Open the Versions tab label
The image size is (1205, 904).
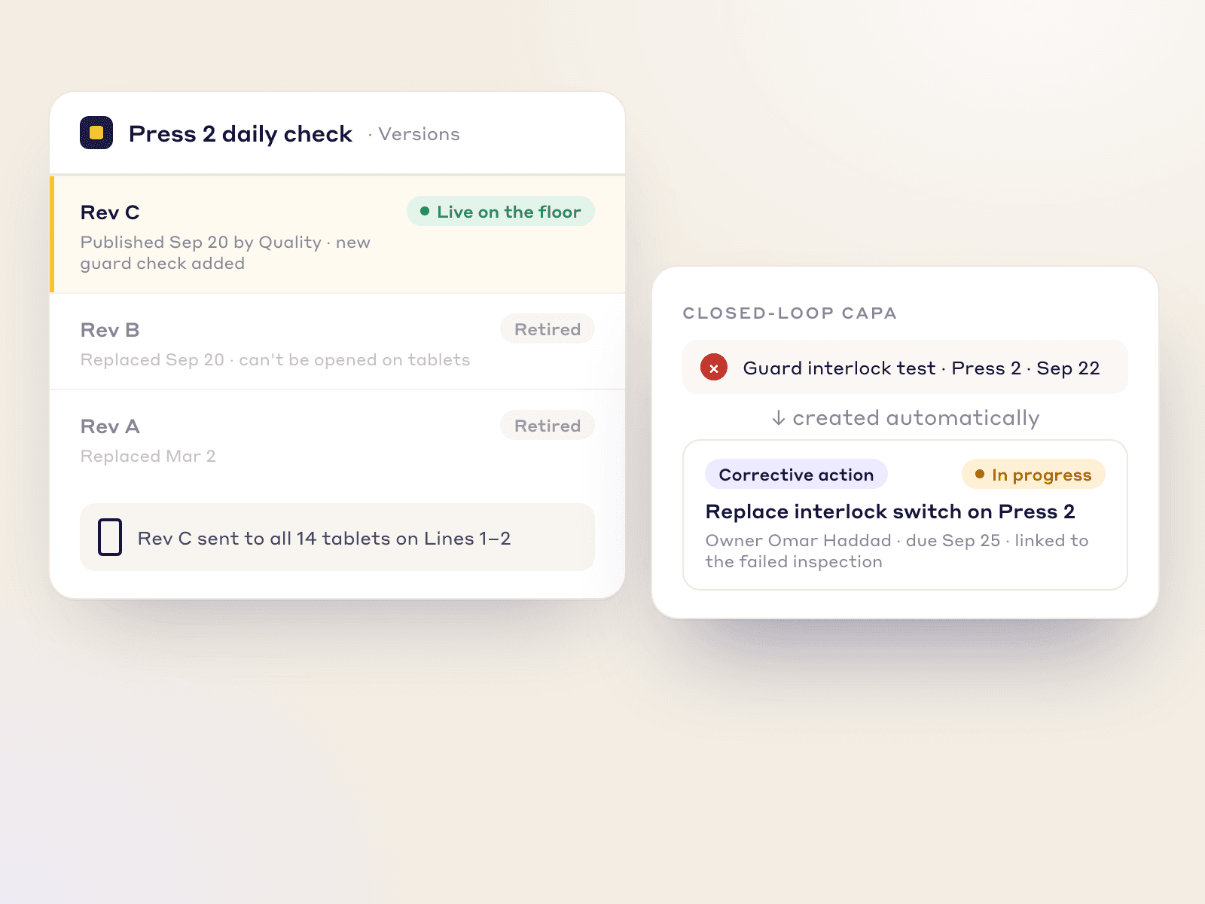point(419,134)
